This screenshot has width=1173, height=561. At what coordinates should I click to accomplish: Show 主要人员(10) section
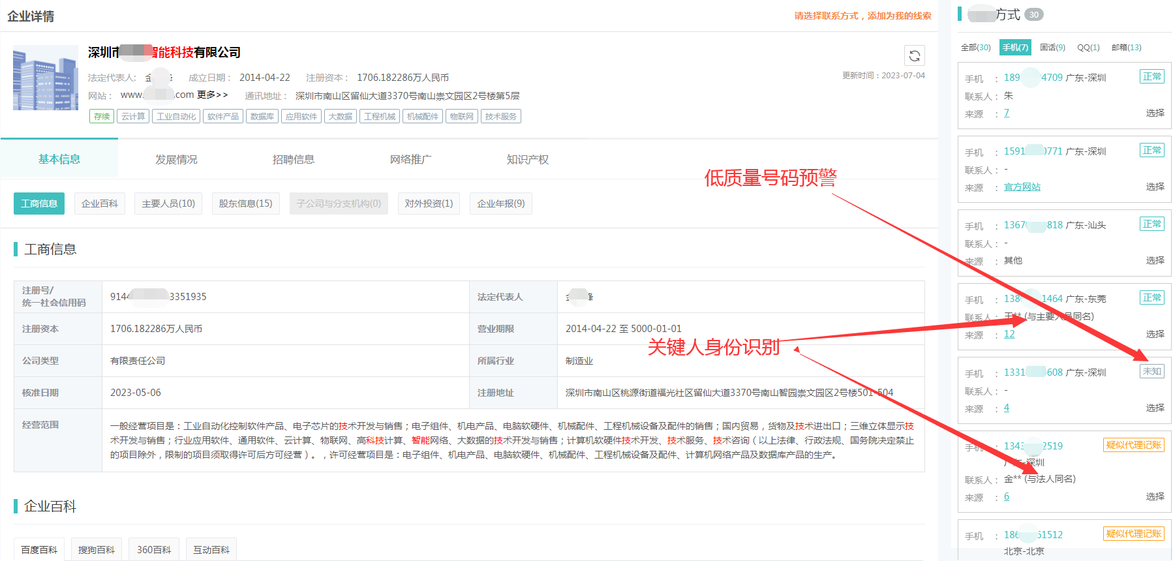pos(168,204)
